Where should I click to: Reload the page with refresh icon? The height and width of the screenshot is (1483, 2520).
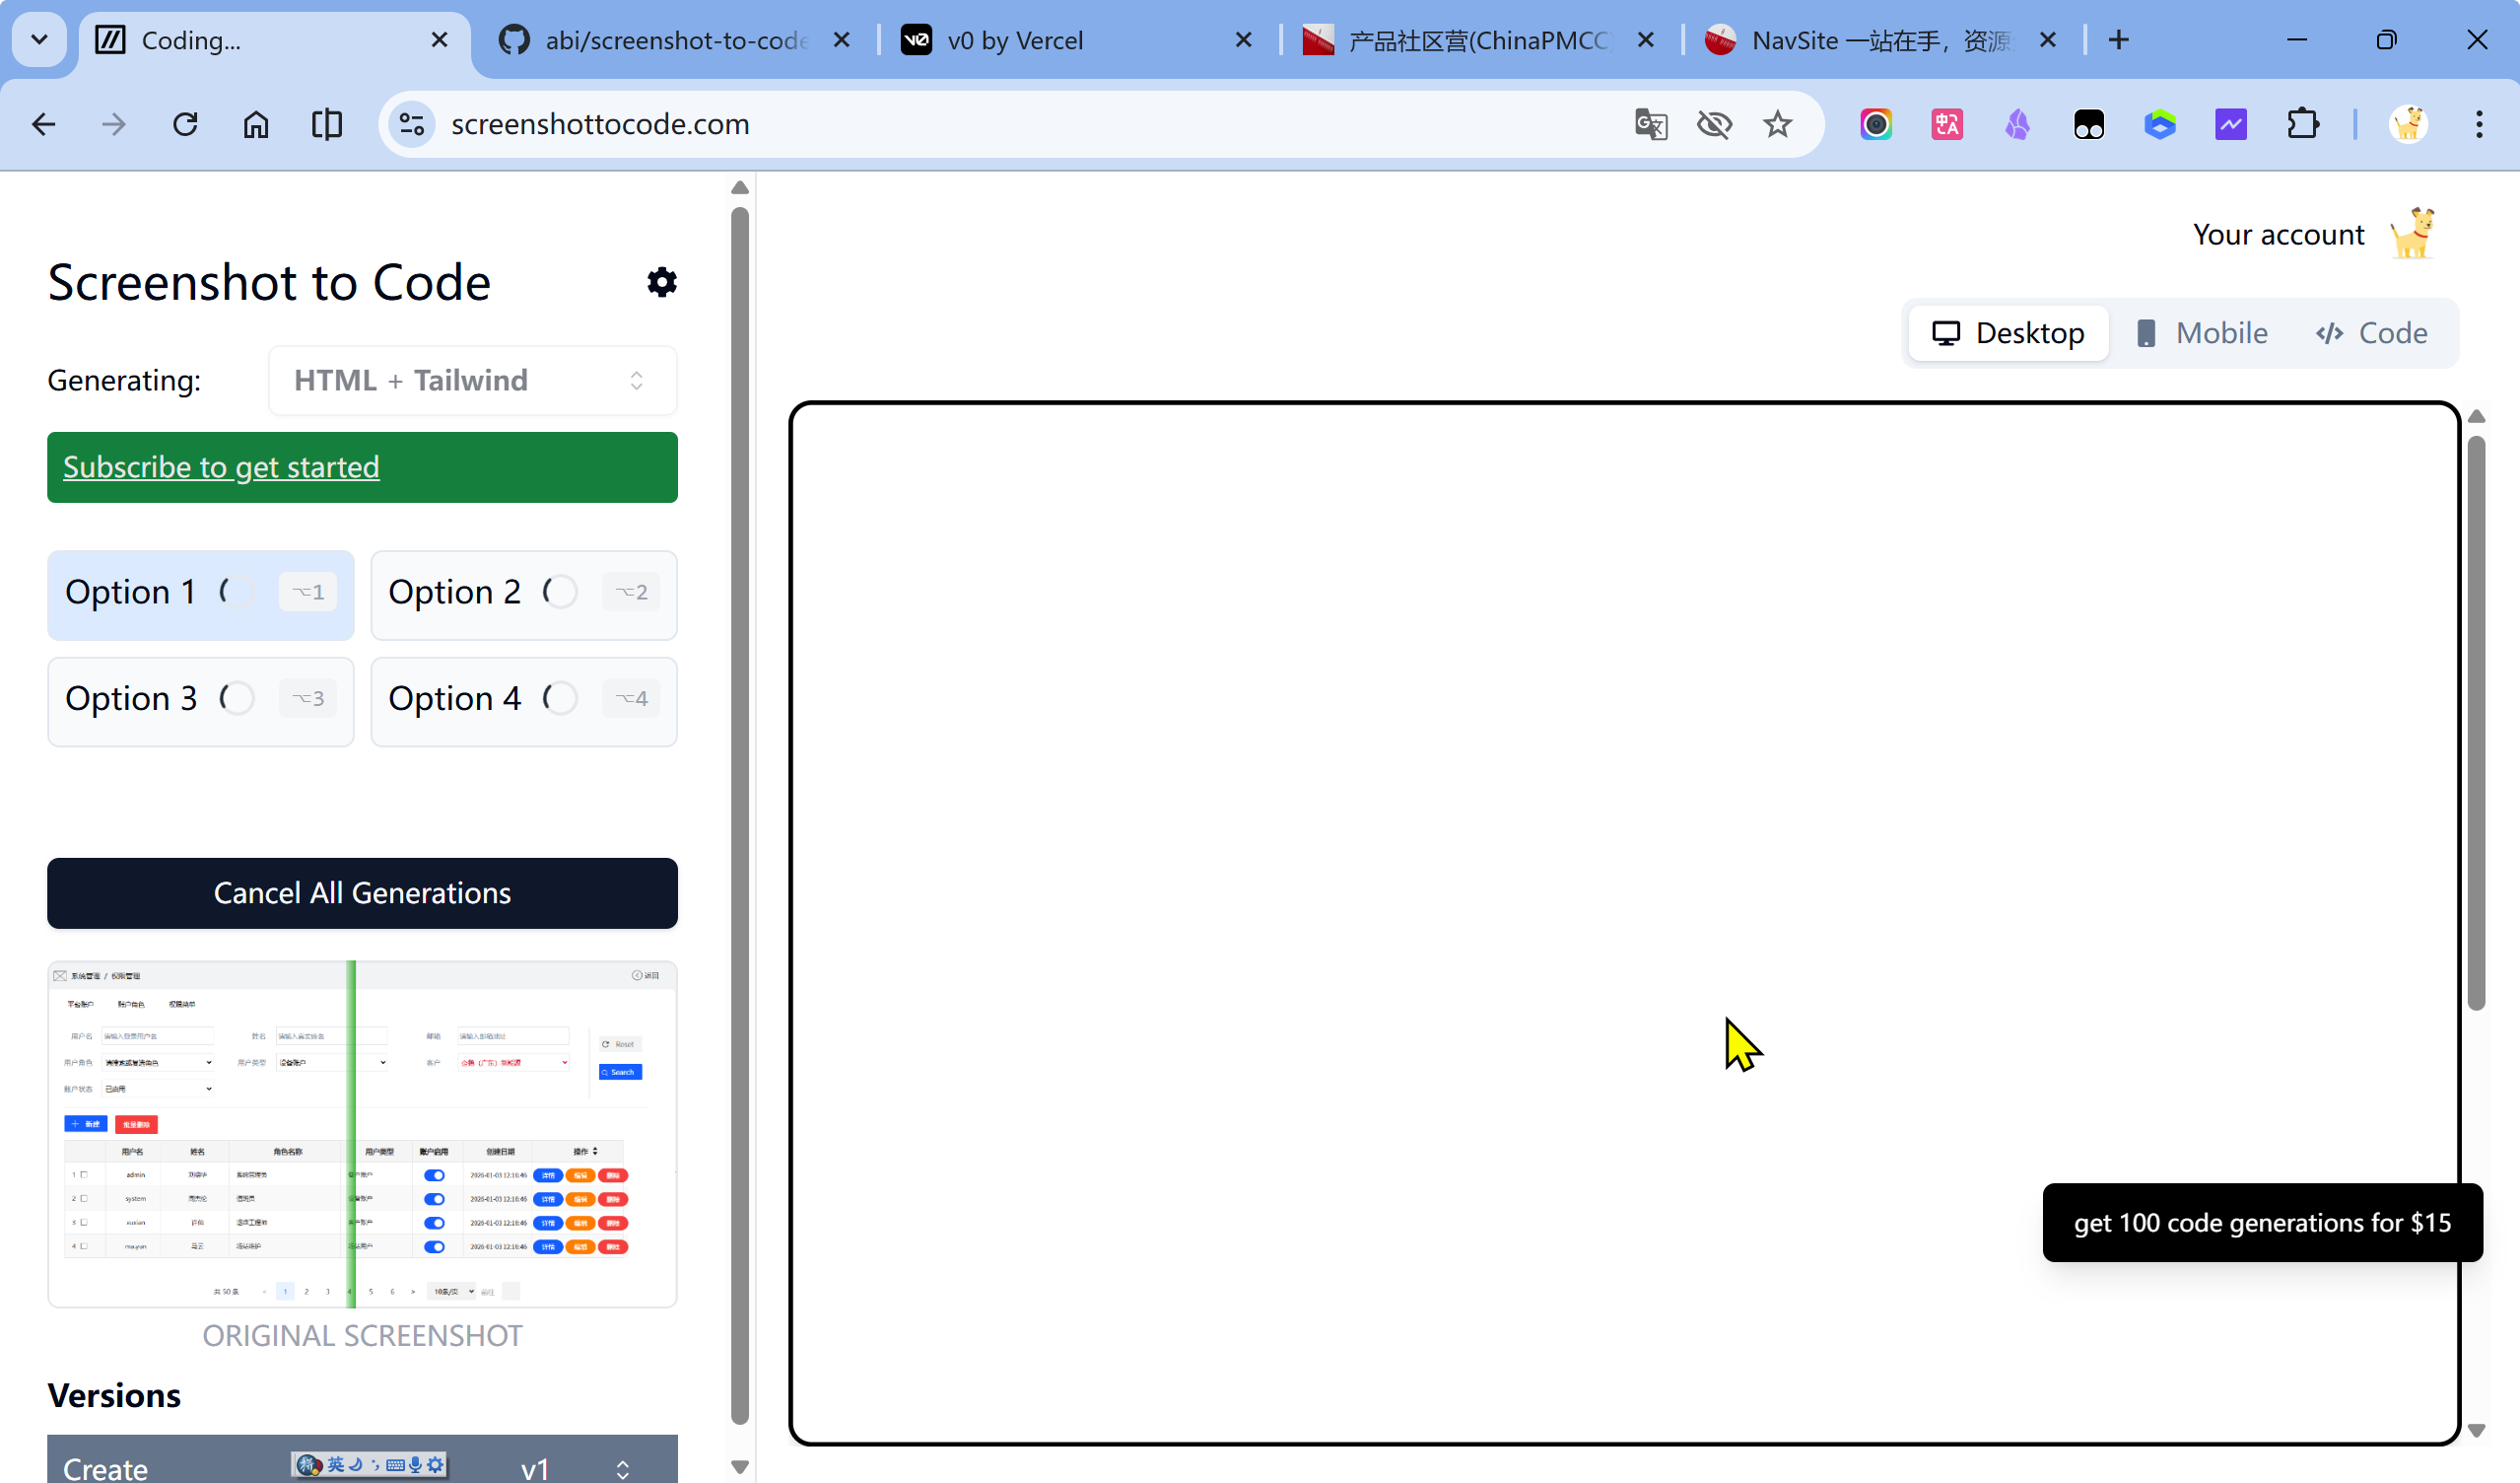pos(185,124)
